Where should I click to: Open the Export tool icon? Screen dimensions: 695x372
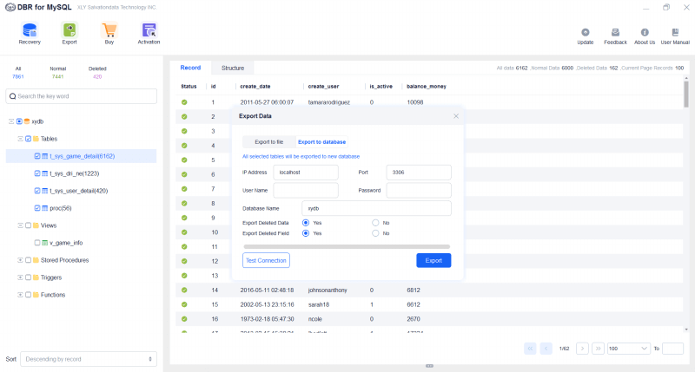[x=69, y=30]
